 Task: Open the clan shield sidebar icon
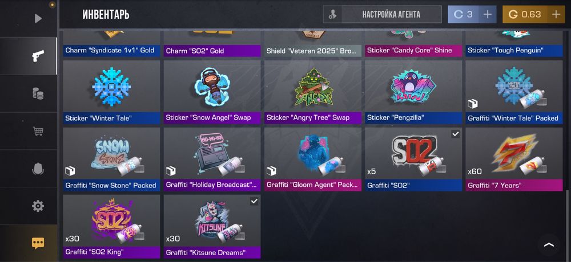(x=38, y=169)
